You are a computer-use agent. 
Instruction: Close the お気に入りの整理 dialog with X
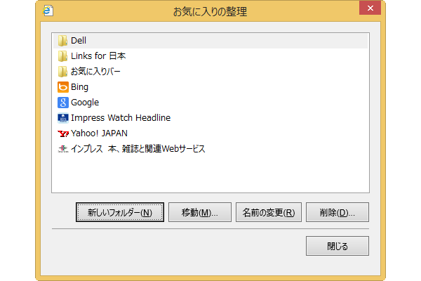coord(370,8)
